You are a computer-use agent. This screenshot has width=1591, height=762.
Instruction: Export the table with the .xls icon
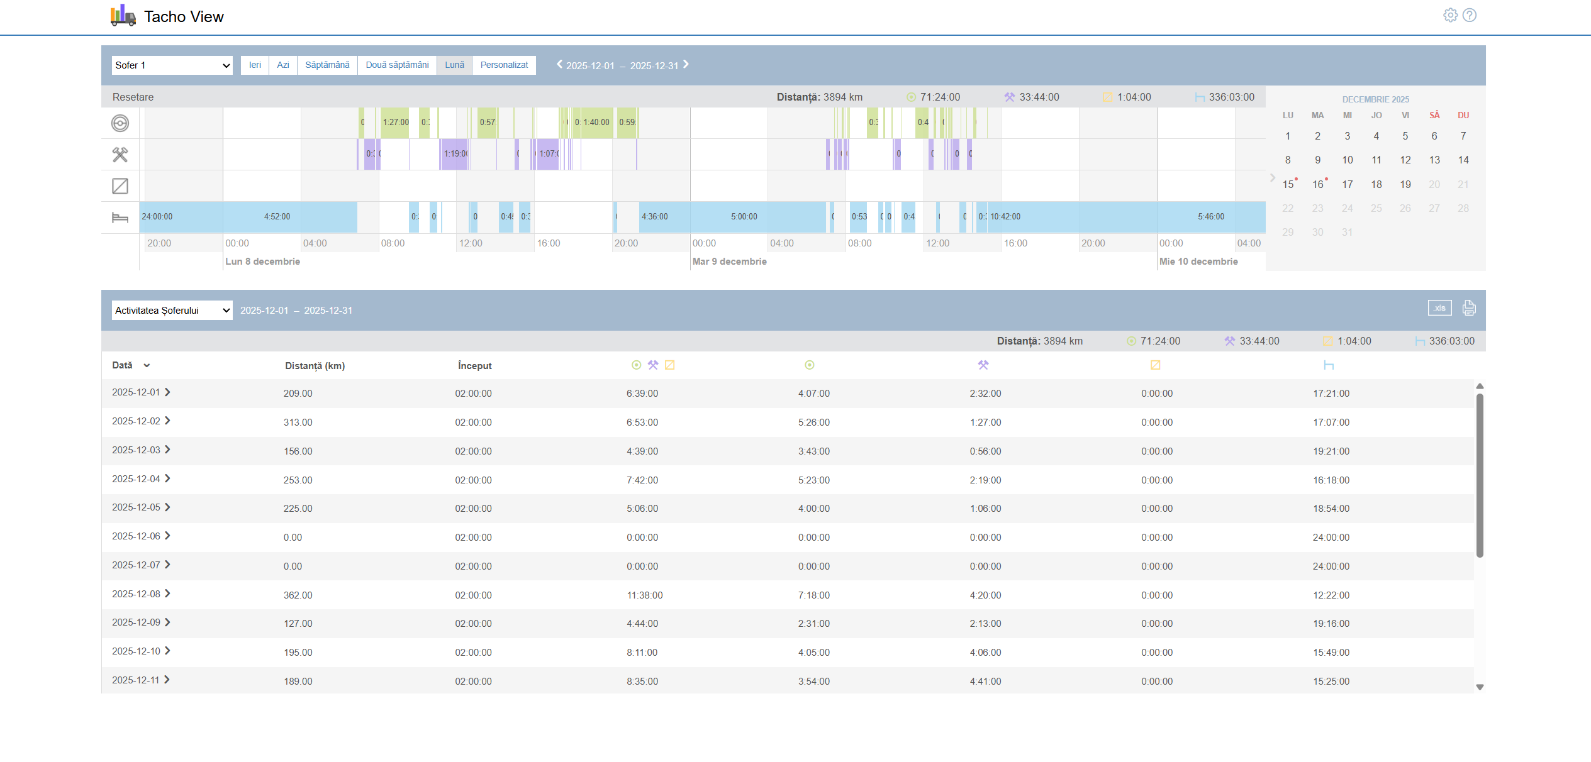1439,308
